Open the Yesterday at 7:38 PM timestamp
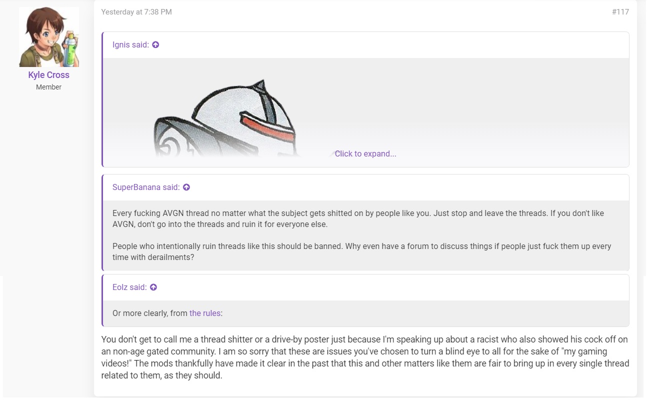 [136, 12]
